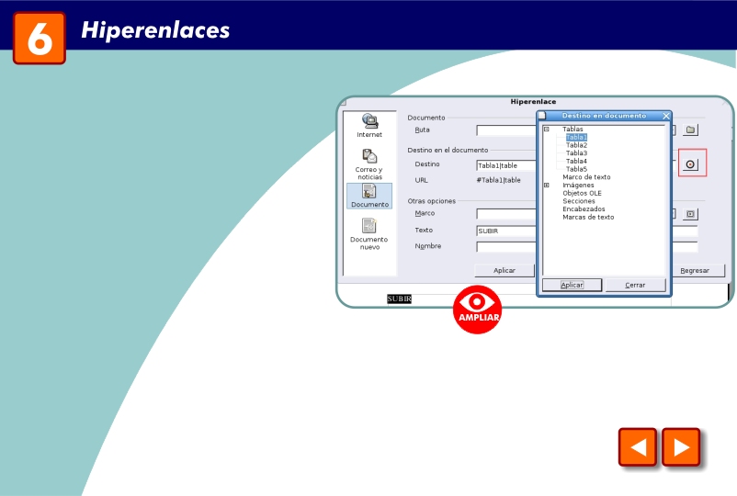Click the open file folder icon next to Ruta

pos(690,130)
